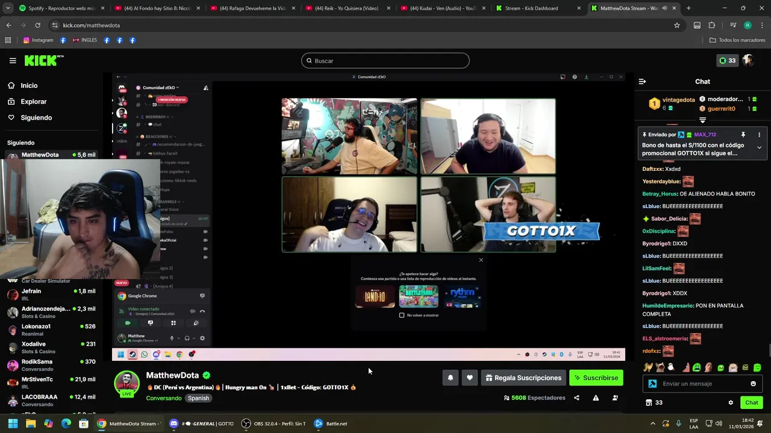Viewport: 771px width, 433px height.
Task: Open Adrianozendeja channel in following list
Action: coord(51,312)
